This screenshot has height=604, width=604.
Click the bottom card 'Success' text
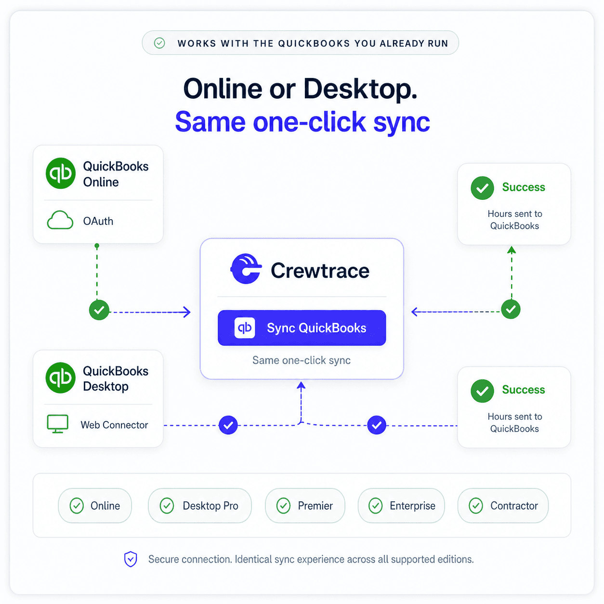524,390
